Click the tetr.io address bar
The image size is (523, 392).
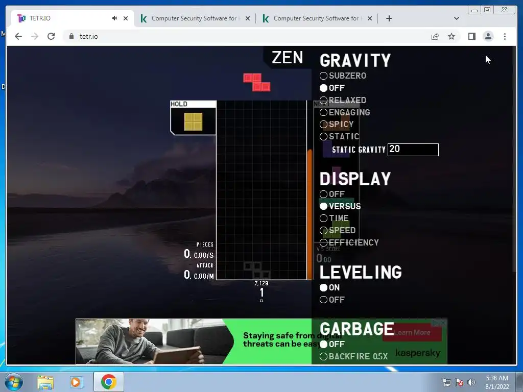click(x=247, y=36)
